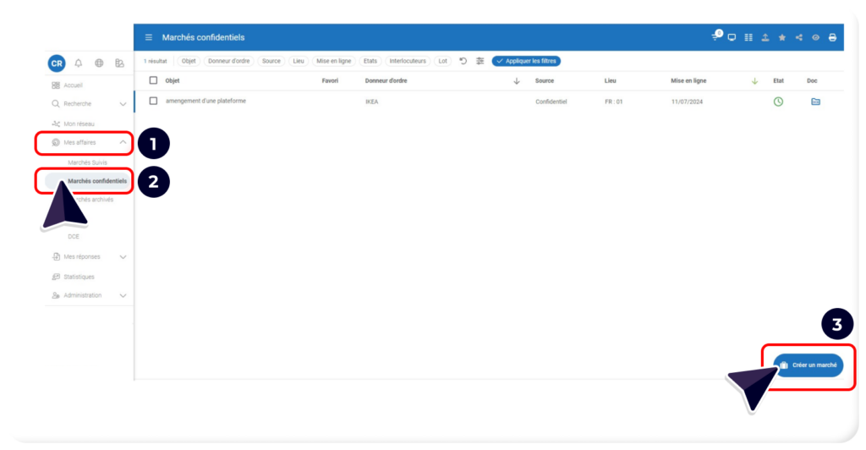Toggle the eye visibility icon in the header
The image size is (866, 450).
[816, 37]
